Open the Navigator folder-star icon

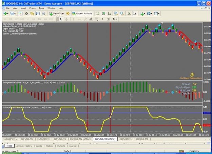[32, 13]
